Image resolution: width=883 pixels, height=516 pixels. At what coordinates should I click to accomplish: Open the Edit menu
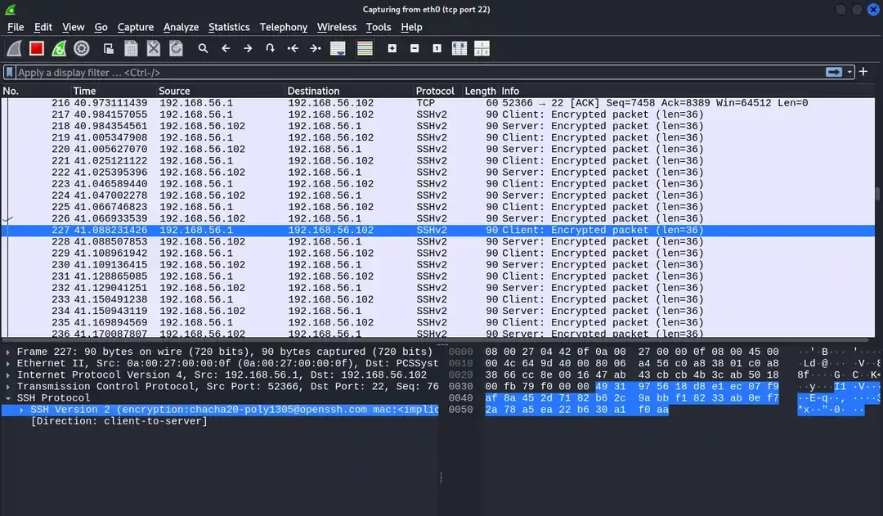43,27
